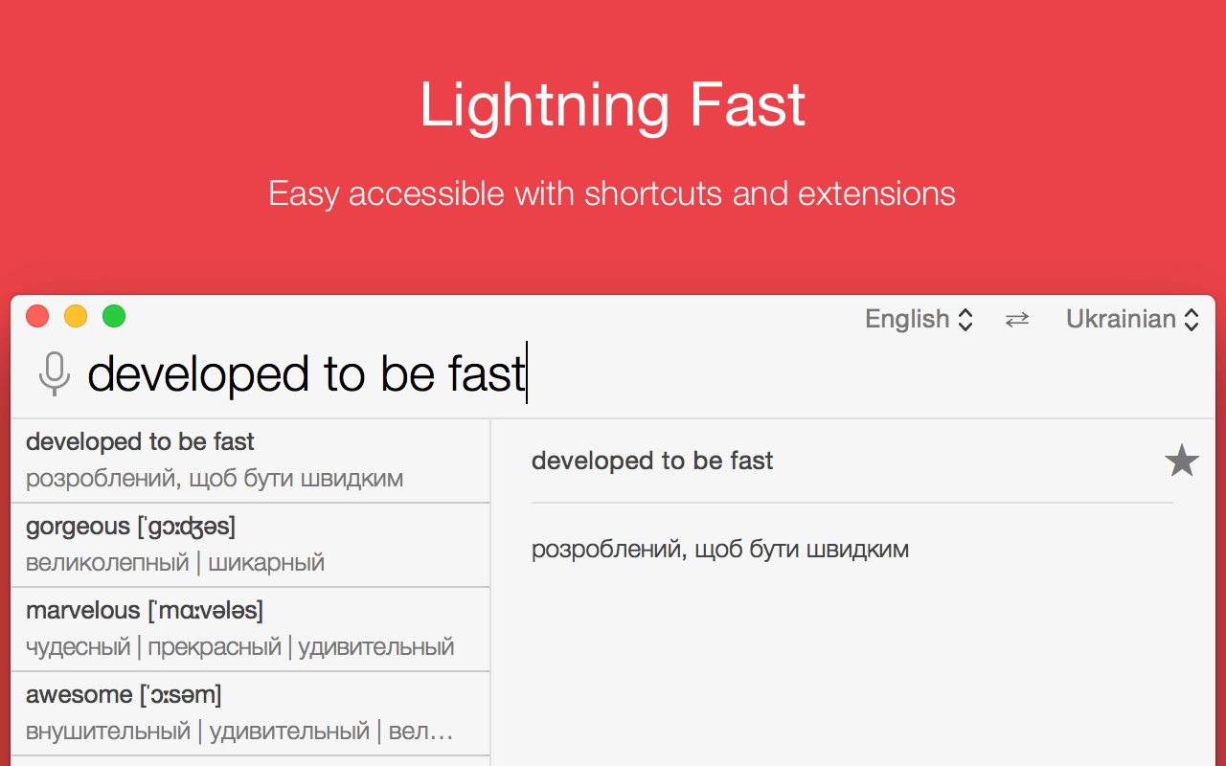Click the detail pane title 'developed to be fast'
This screenshot has width=1226, height=766.
click(x=652, y=462)
